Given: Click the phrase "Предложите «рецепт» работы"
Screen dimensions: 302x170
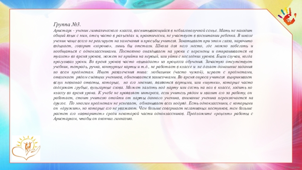Looking at the screenshot, I should pos(217,114).
